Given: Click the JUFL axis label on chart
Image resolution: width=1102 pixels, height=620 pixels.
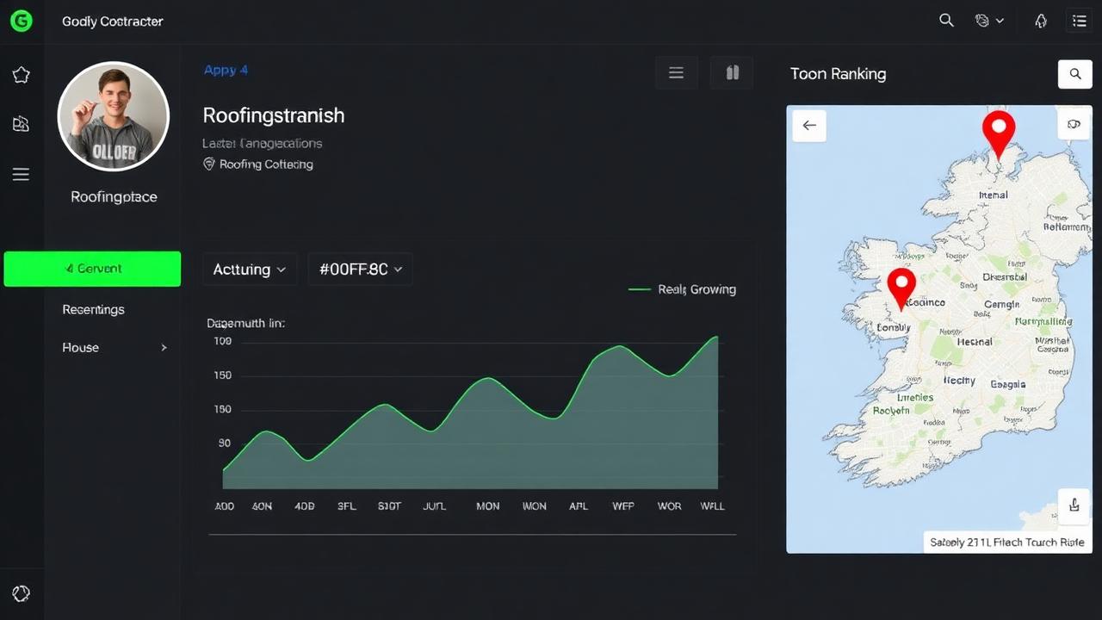Looking at the screenshot, I should pyautogui.click(x=434, y=506).
